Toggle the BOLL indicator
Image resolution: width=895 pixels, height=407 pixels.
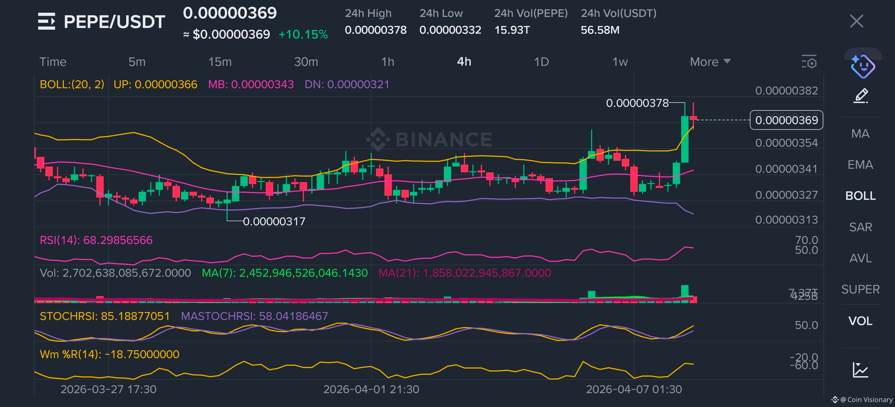click(x=860, y=196)
